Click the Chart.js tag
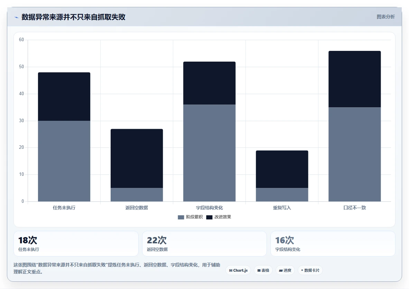The height and width of the screenshot is (289, 409). [x=238, y=270]
